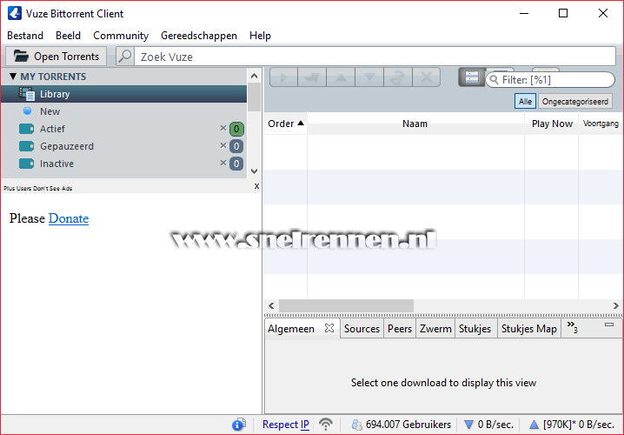624x435 pixels.
Task: Switch to the Zwerm tab
Action: pyautogui.click(x=435, y=329)
